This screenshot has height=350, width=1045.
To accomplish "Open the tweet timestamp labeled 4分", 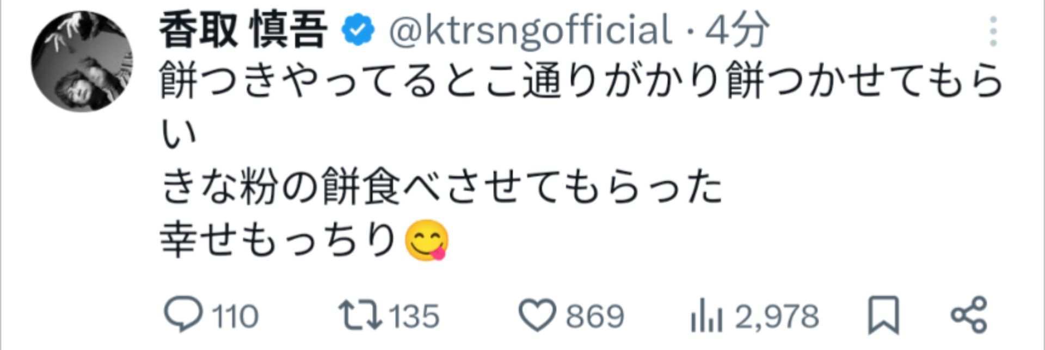I will [x=735, y=30].
